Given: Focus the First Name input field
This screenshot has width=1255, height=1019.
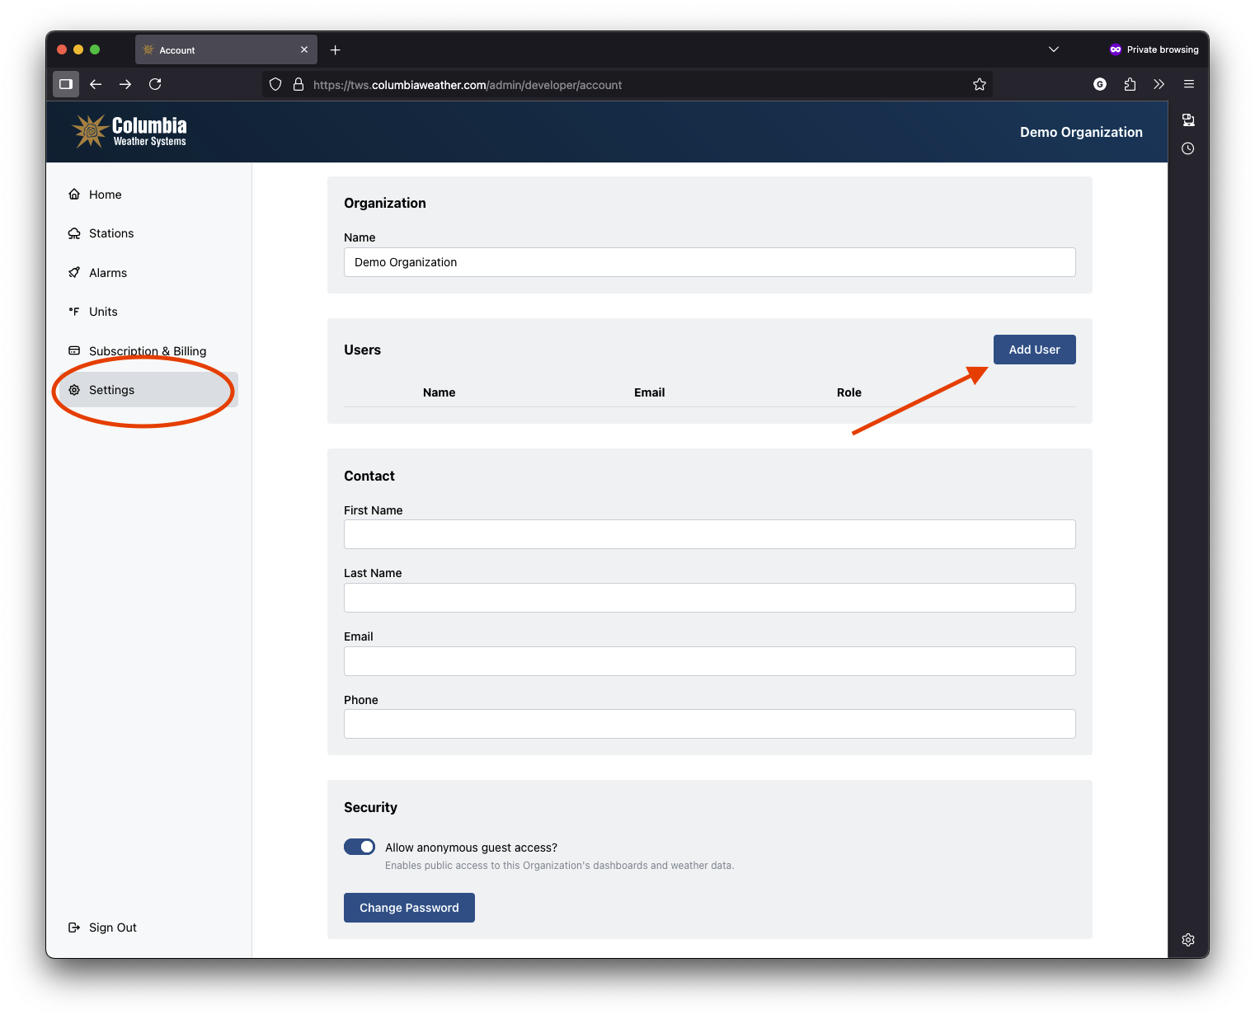Looking at the screenshot, I should [709, 534].
